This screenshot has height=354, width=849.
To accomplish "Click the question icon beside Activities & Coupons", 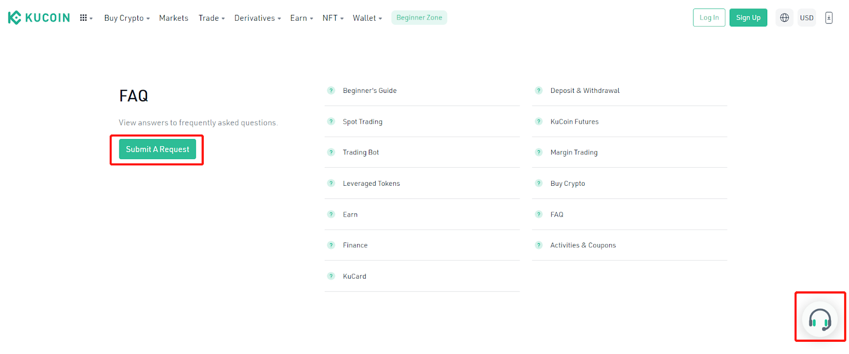I will [x=539, y=245].
